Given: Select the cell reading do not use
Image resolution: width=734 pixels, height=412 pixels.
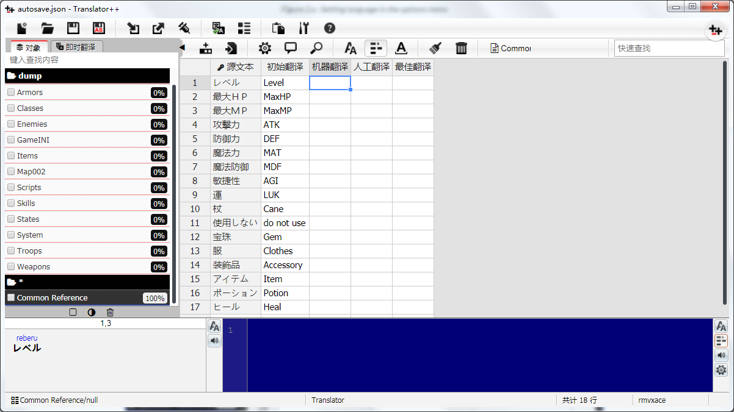Looking at the screenshot, I should click(285, 223).
